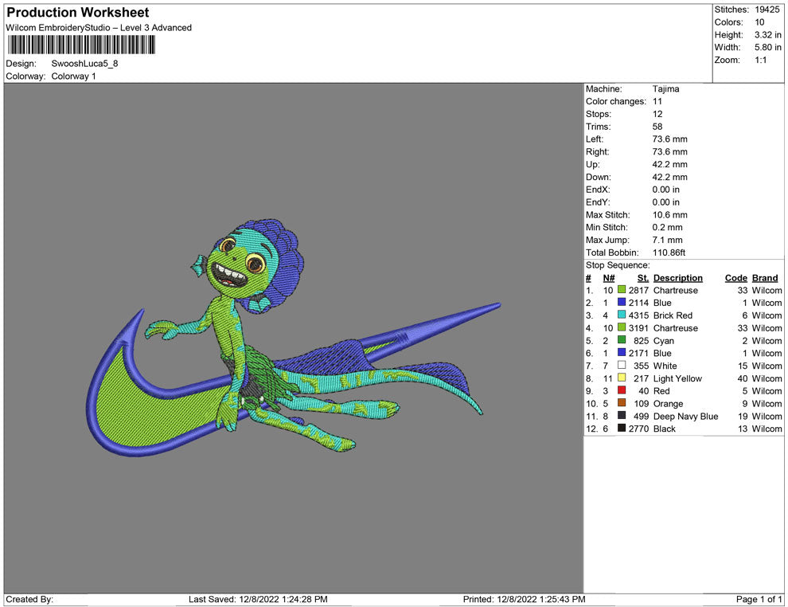788x607 pixels.
Task: Select the Orange thread swatch
Action: pos(622,404)
